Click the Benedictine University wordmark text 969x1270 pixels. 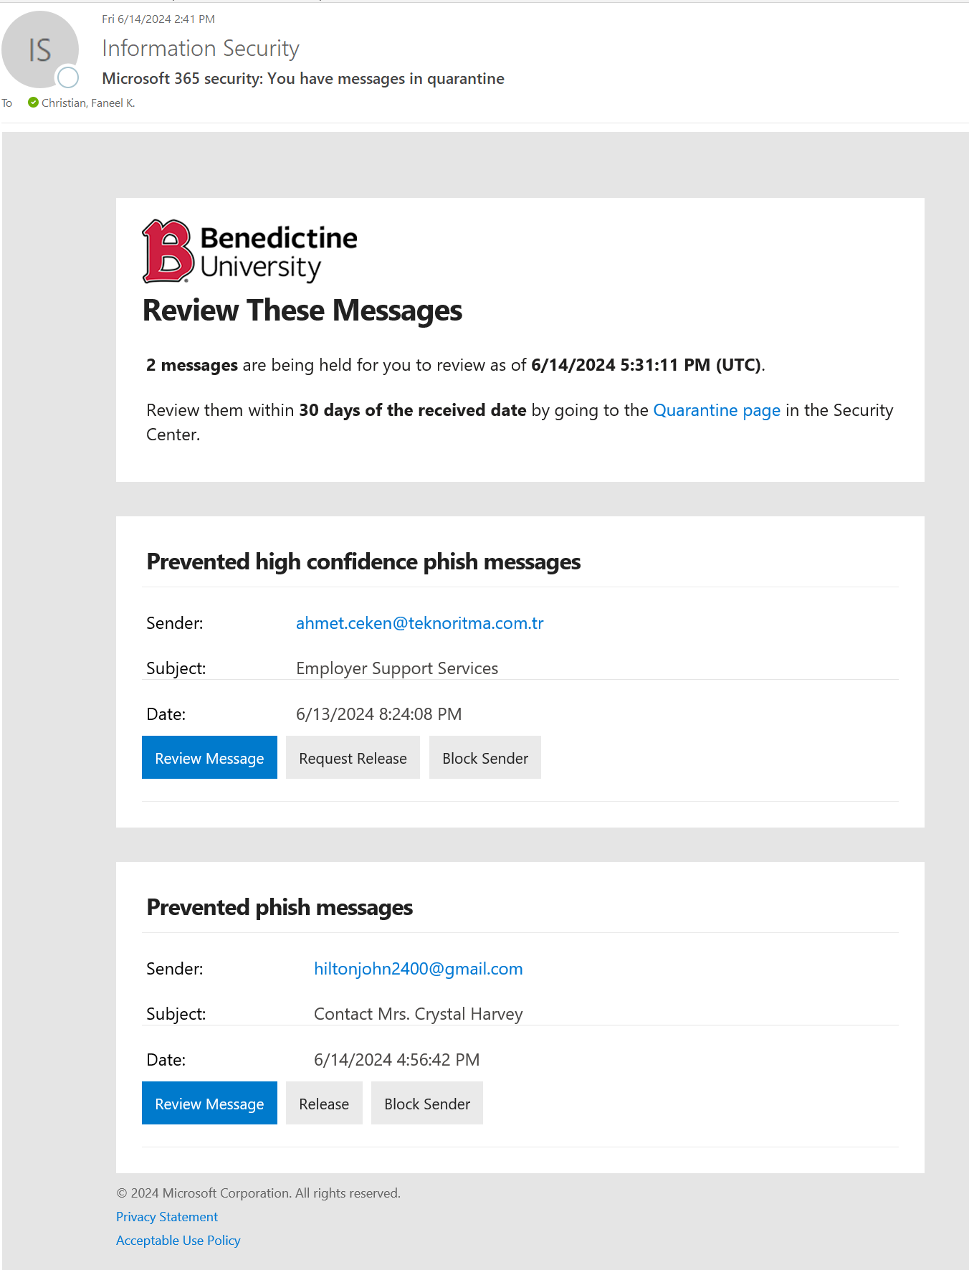[x=278, y=252]
